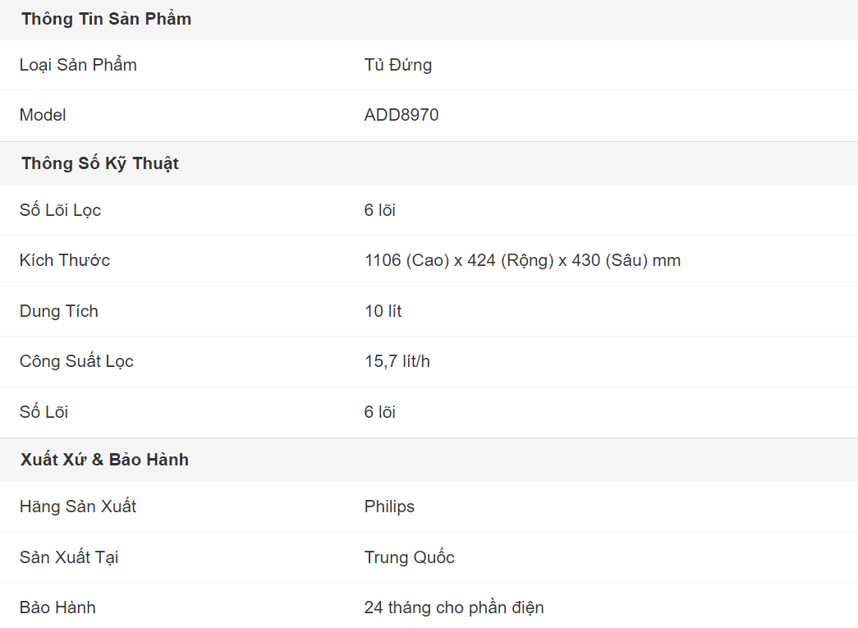
Task: Click the Số Lõi row label
Action: point(44,412)
